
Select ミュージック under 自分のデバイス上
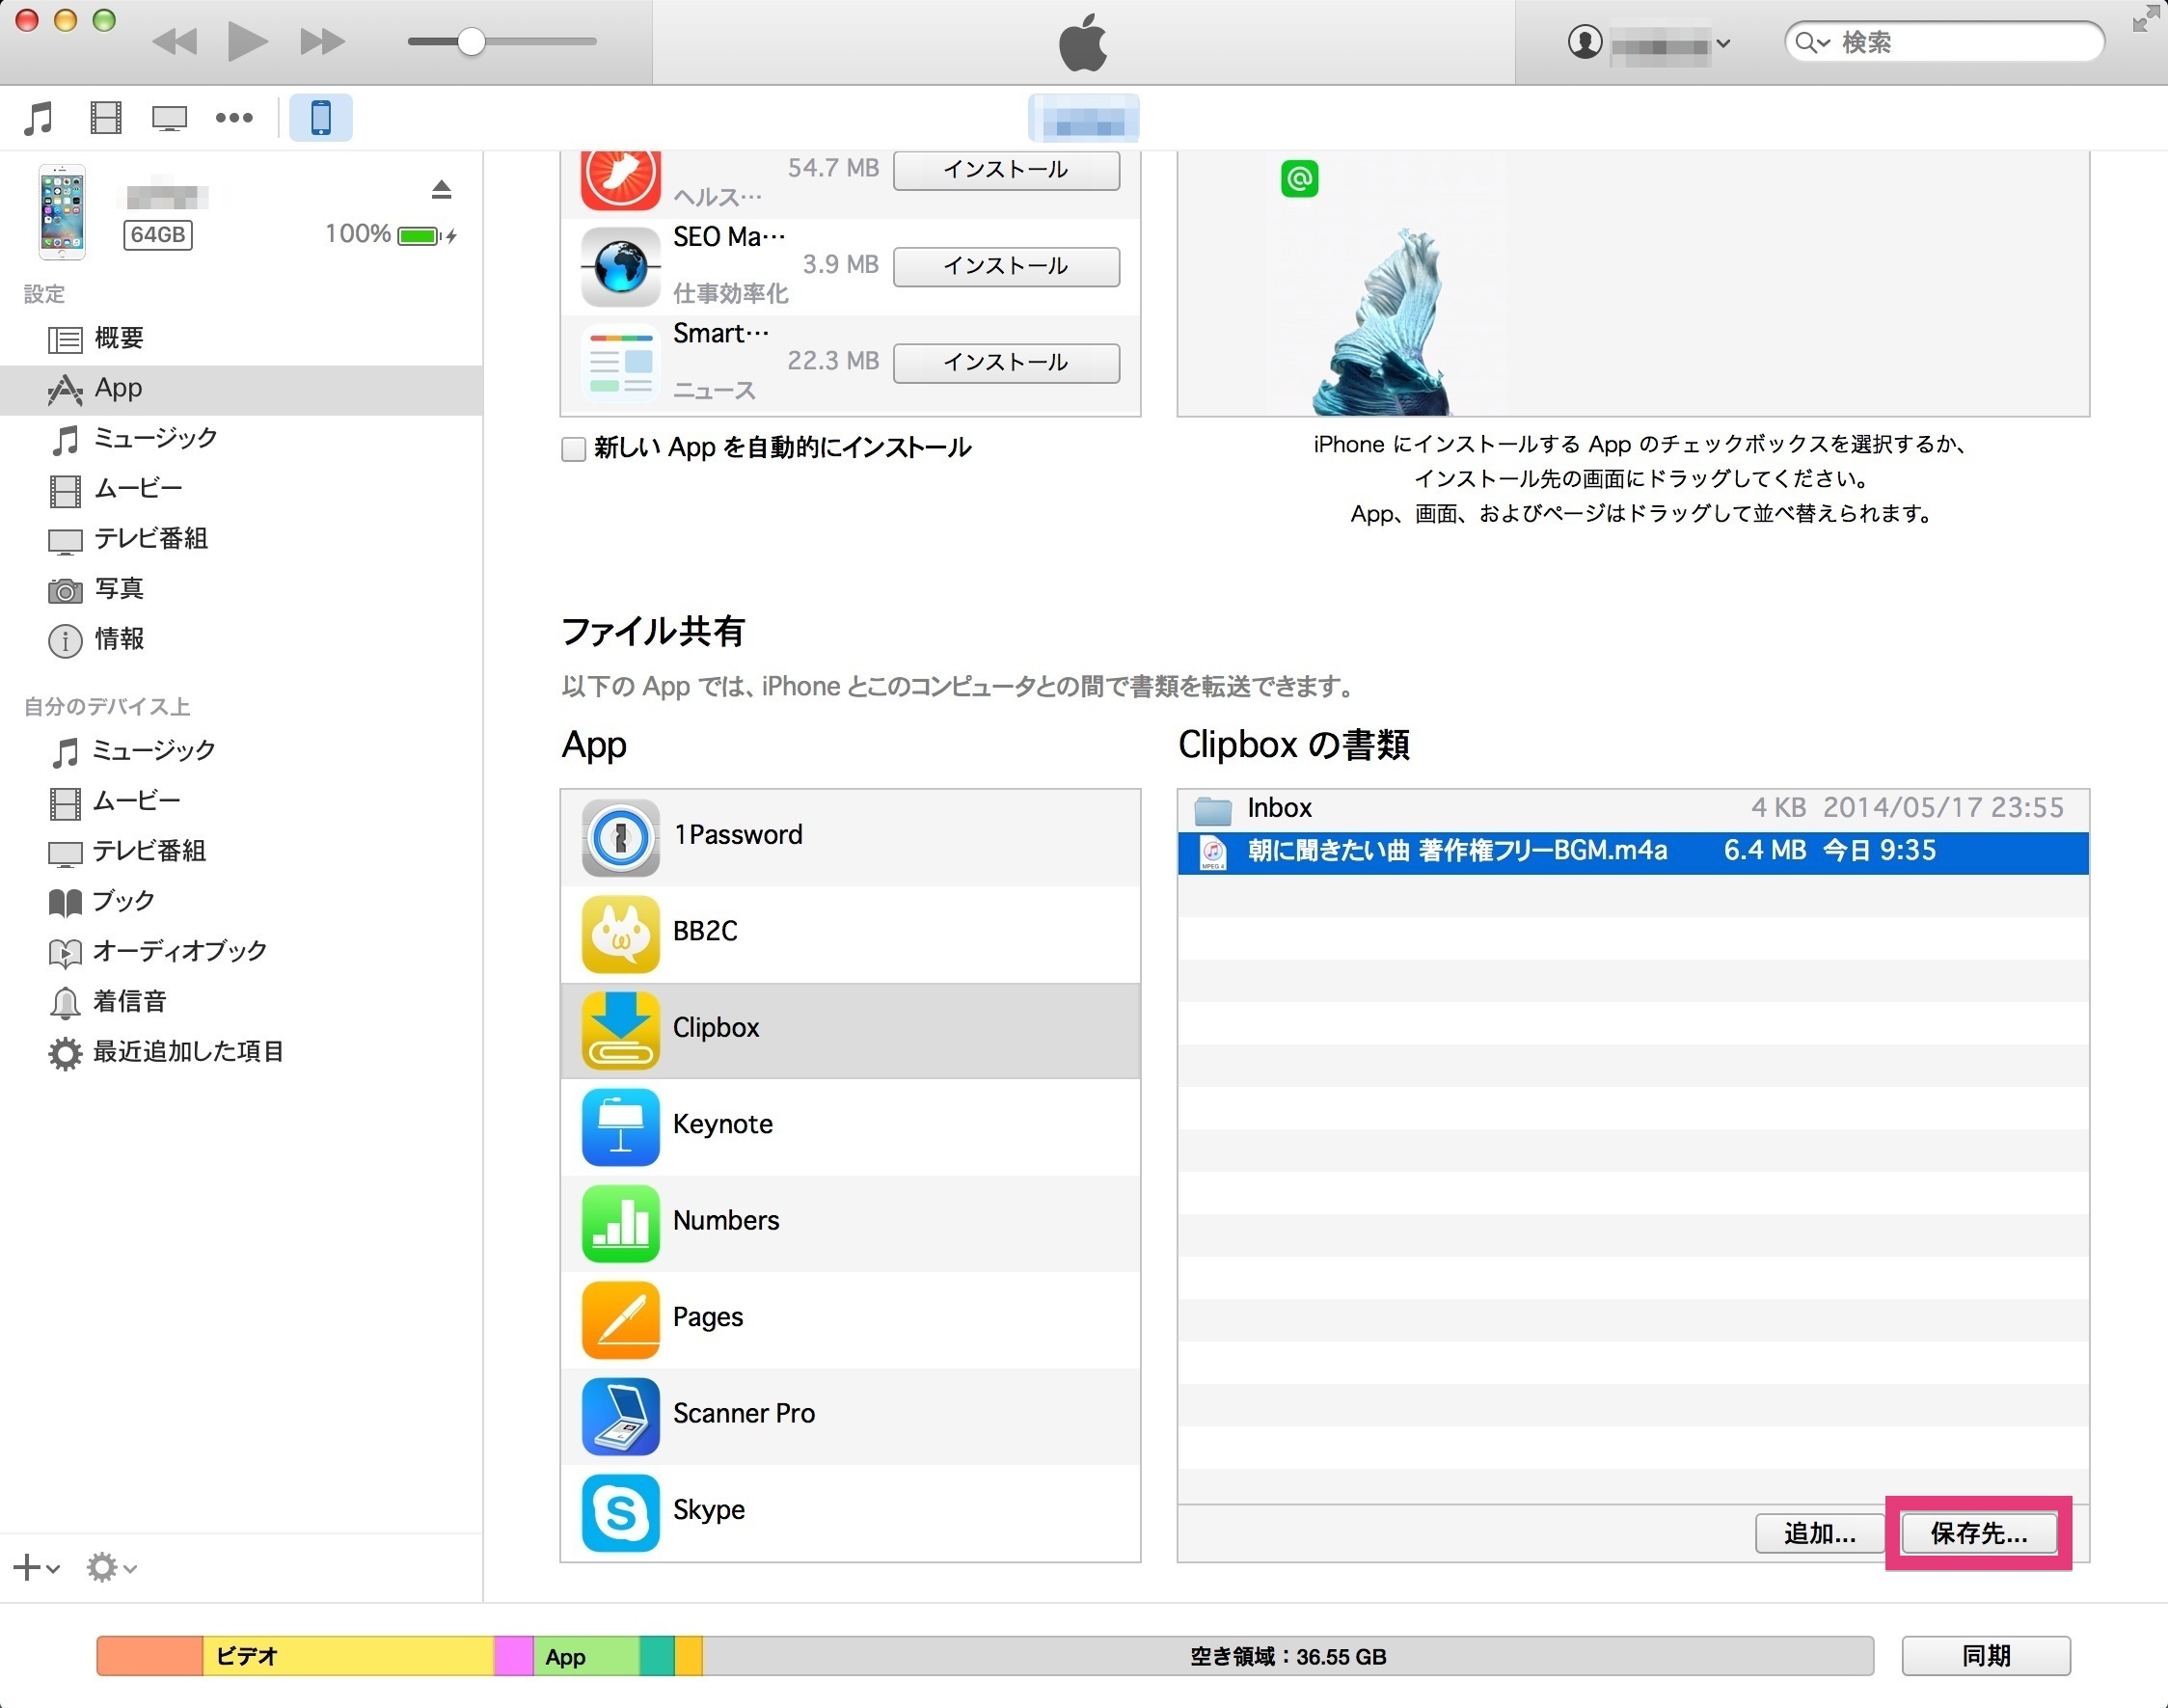pos(241,751)
